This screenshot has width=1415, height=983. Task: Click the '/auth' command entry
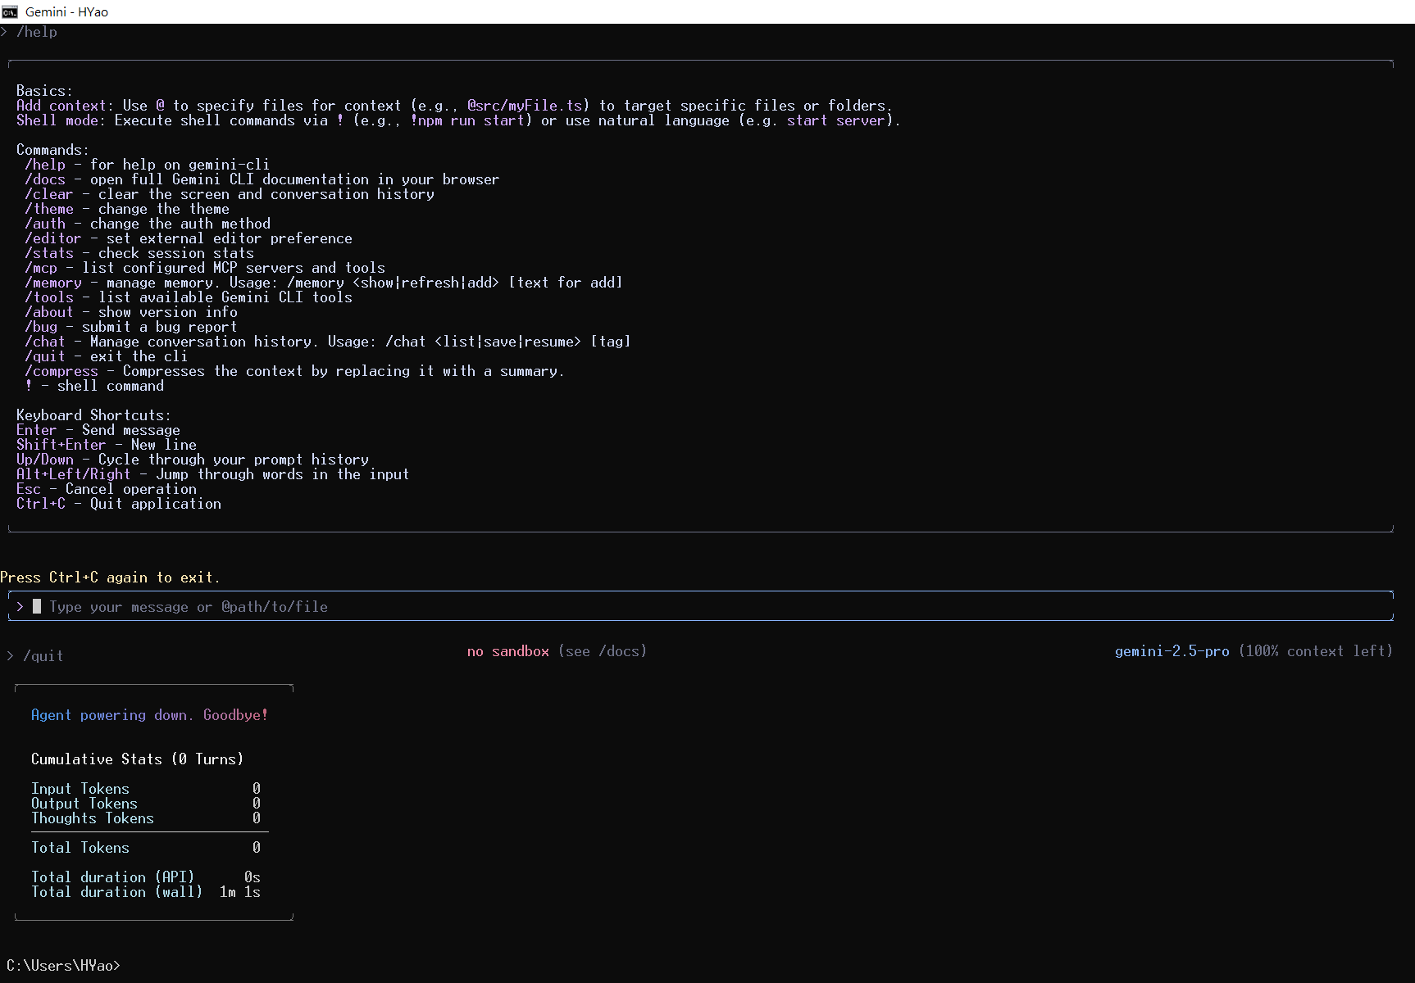click(148, 224)
